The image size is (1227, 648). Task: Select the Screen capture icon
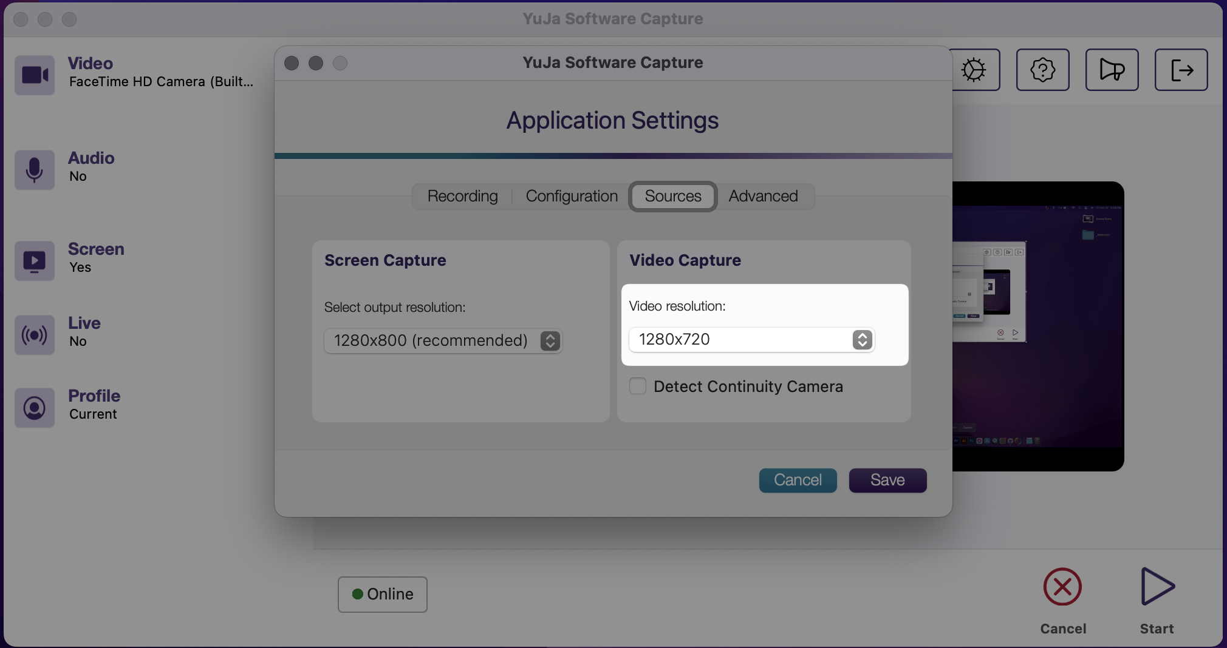point(34,261)
